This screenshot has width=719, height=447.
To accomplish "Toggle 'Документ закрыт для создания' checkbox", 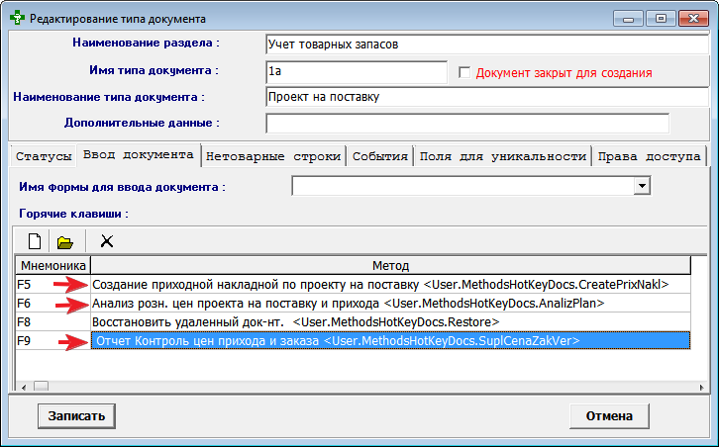I will pos(464,73).
